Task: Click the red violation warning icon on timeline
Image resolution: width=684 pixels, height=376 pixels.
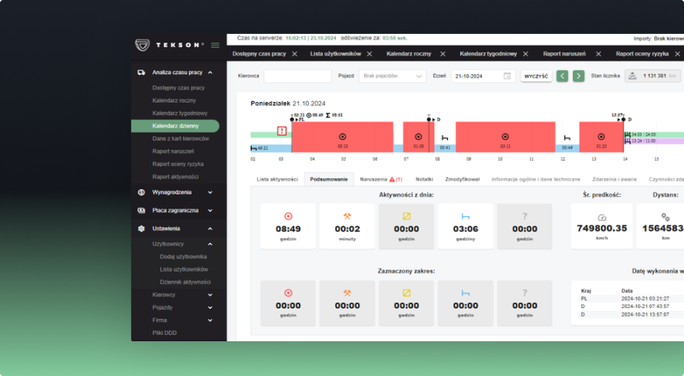Action: click(x=282, y=130)
